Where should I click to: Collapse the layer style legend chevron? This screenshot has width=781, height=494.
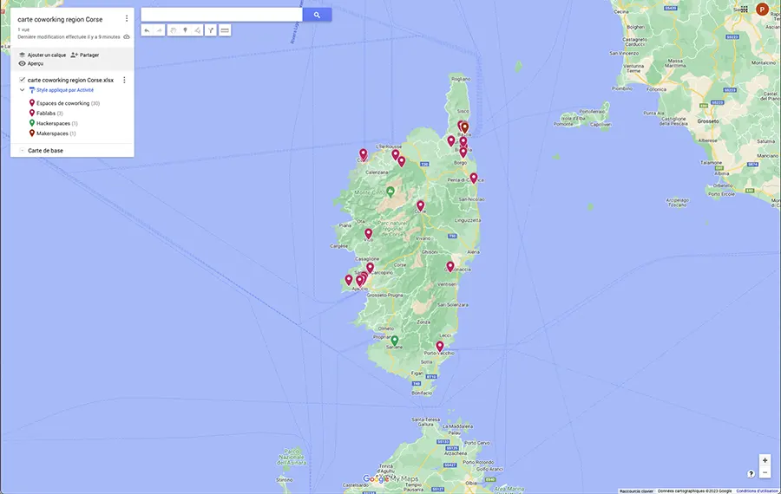coord(22,90)
